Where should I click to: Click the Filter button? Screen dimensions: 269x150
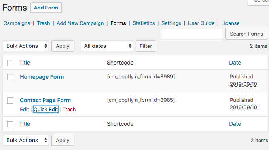146,46
